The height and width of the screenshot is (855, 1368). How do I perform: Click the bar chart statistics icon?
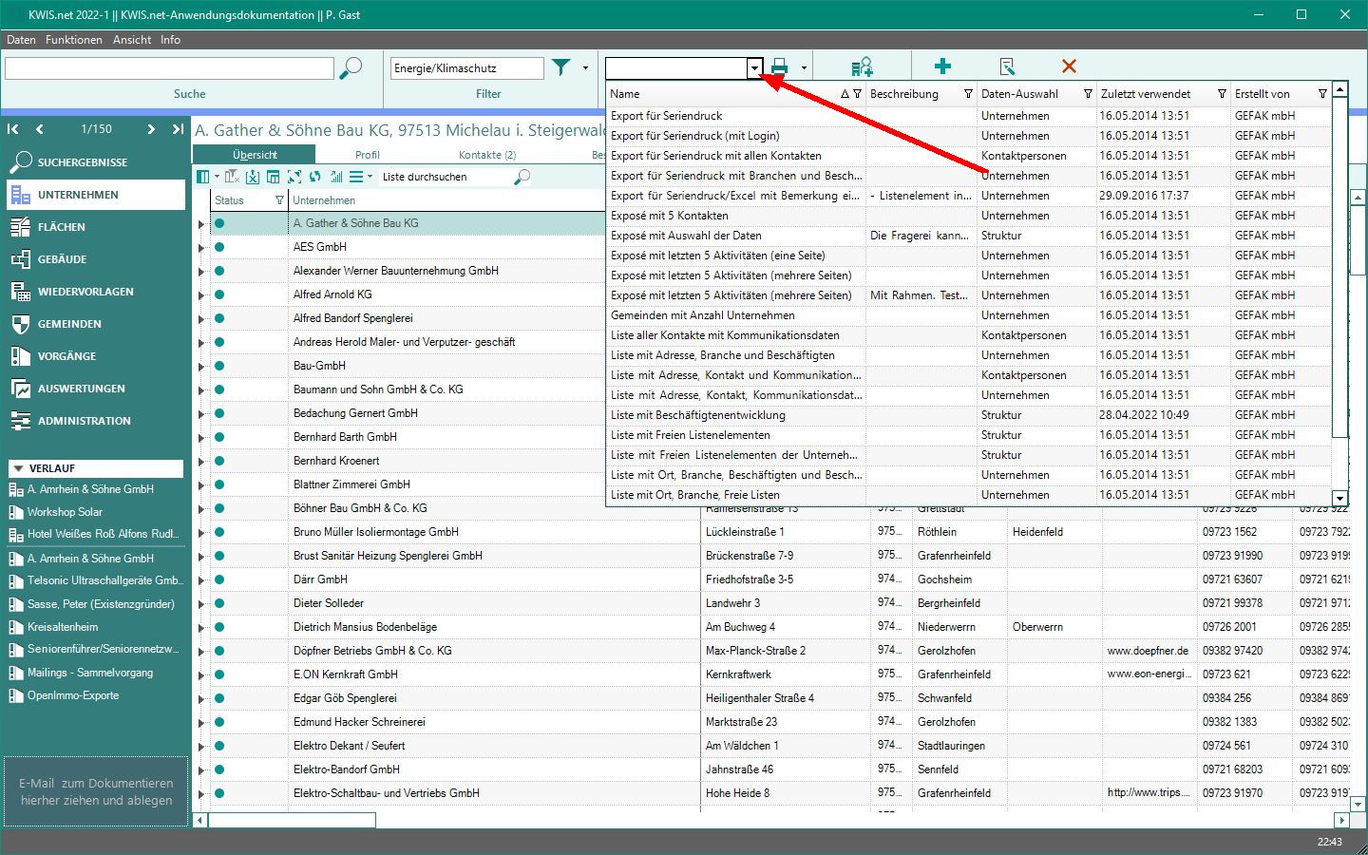point(336,177)
